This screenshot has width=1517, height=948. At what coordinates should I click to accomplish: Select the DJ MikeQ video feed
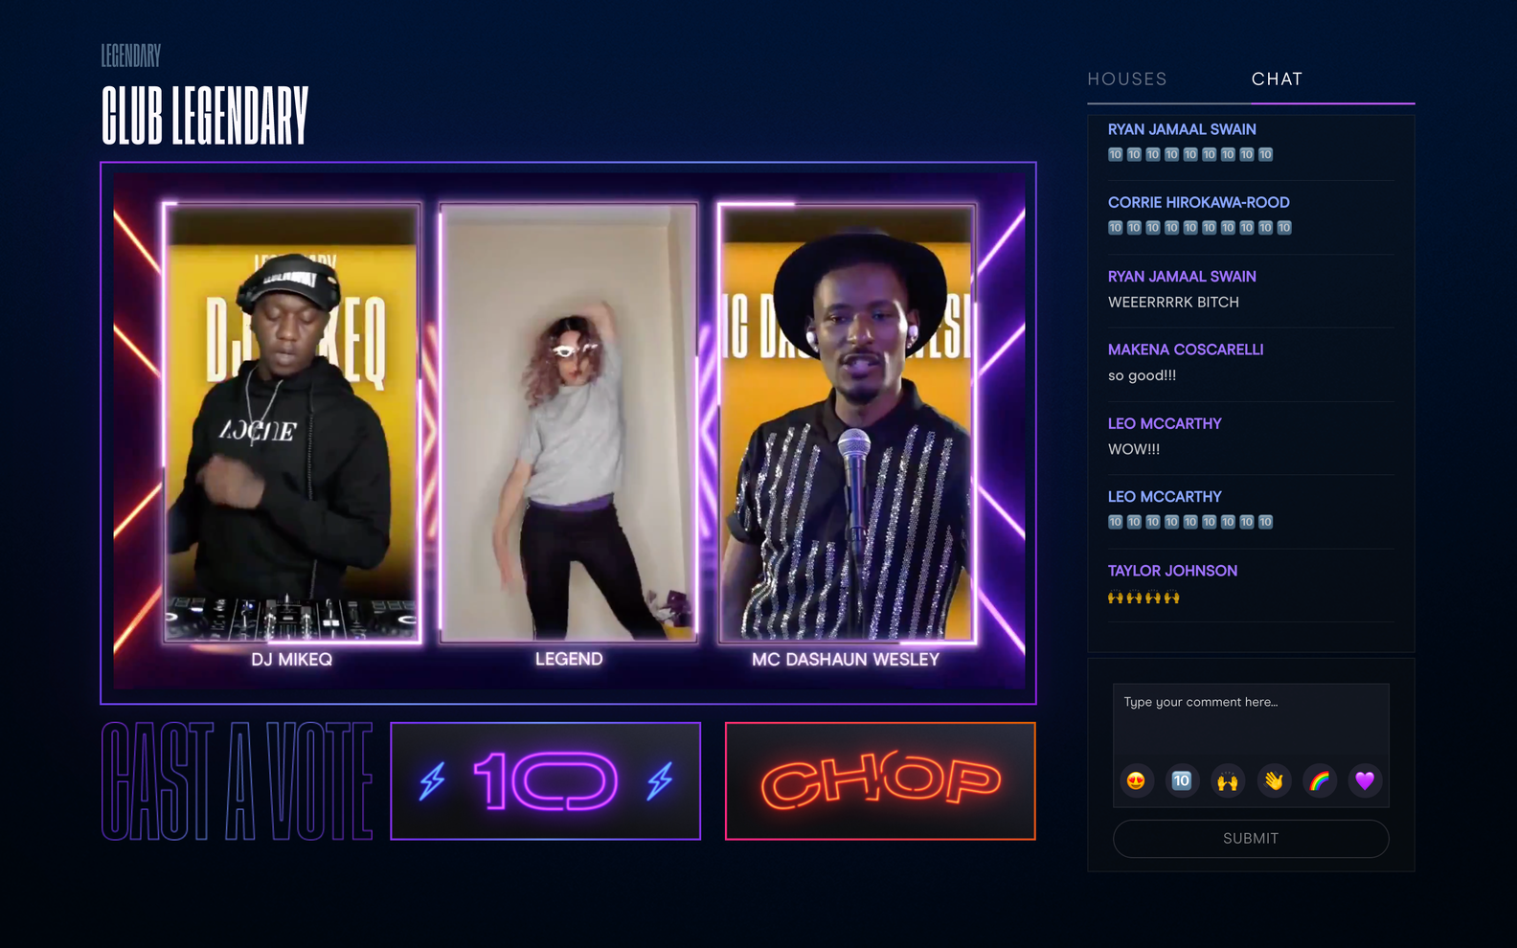click(x=292, y=421)
